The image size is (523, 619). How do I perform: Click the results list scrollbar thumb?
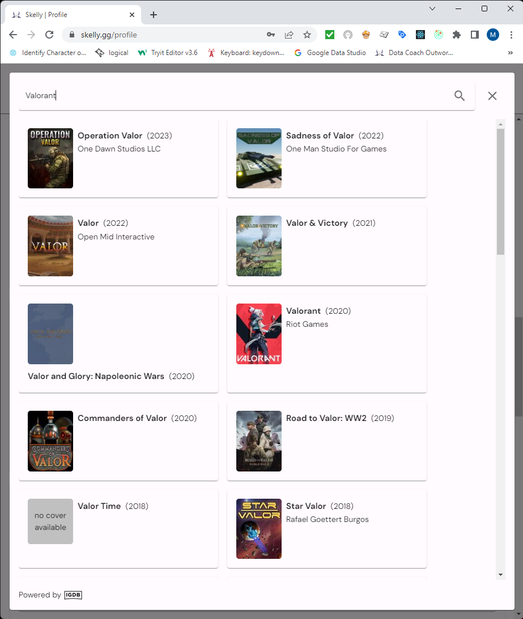click(500, 191)
